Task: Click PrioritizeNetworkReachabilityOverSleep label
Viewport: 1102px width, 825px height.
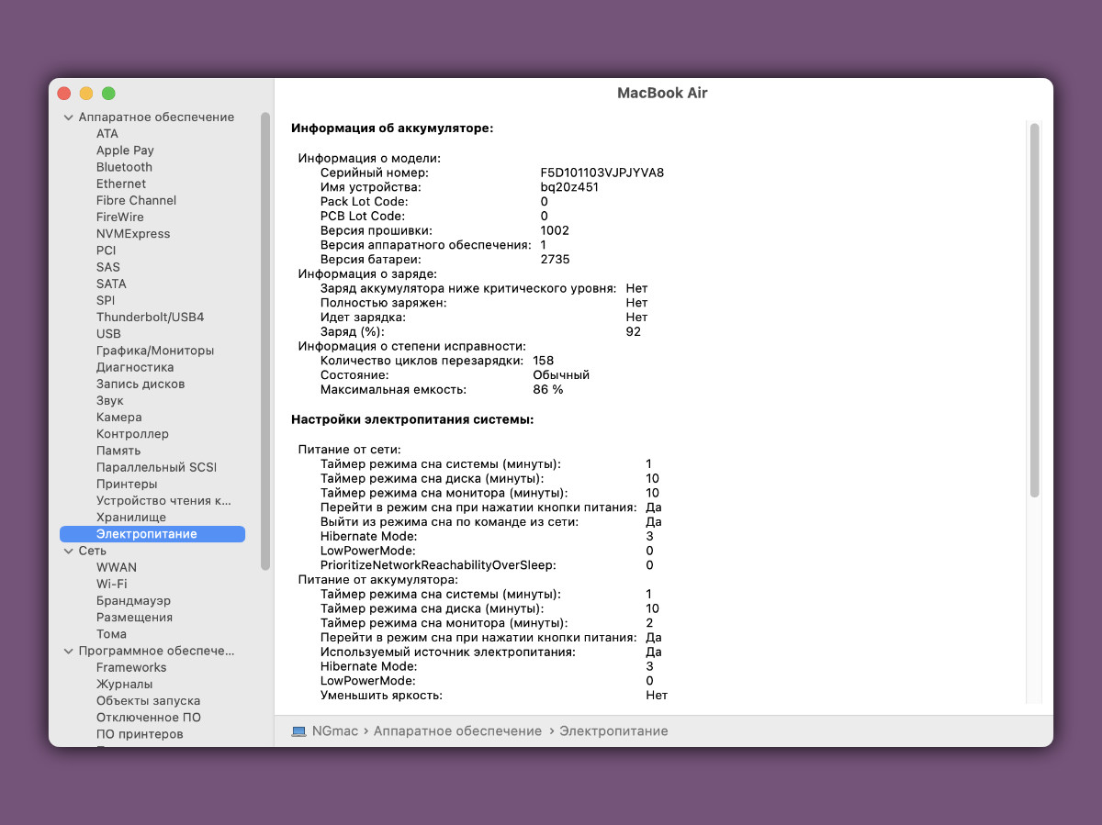Action: point(438,565)
